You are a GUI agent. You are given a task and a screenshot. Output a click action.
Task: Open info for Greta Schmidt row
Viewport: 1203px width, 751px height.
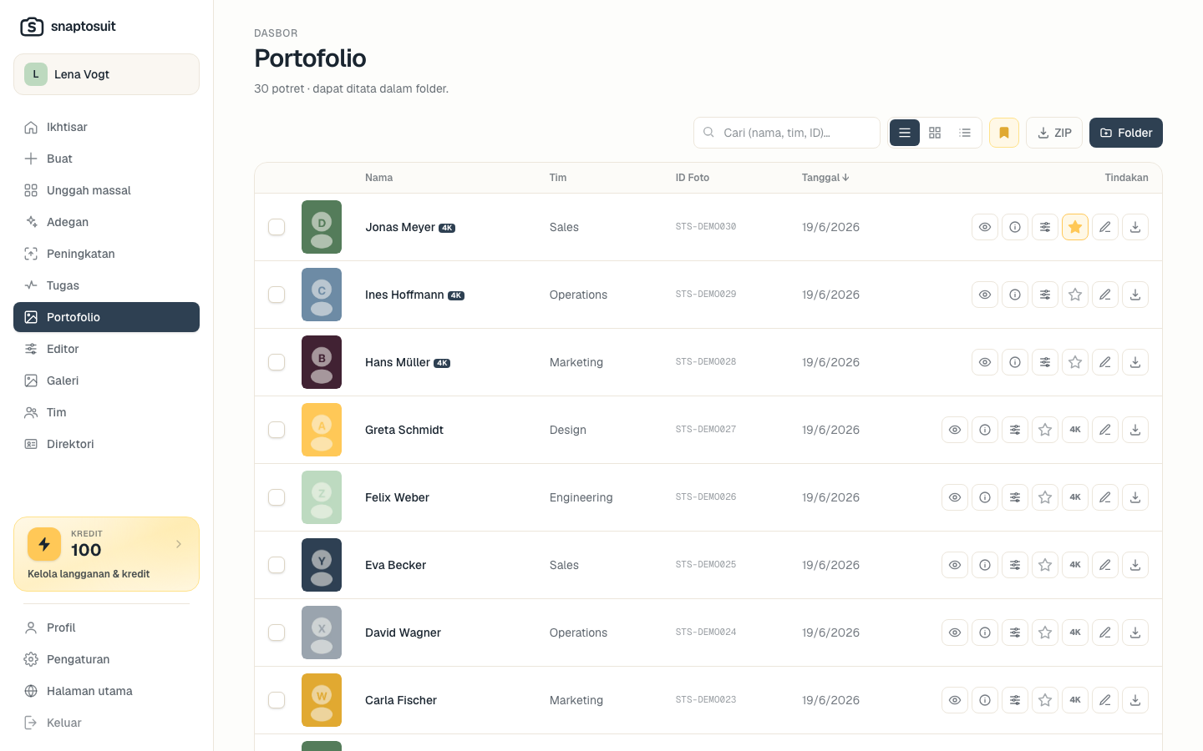tap(985, 430)
